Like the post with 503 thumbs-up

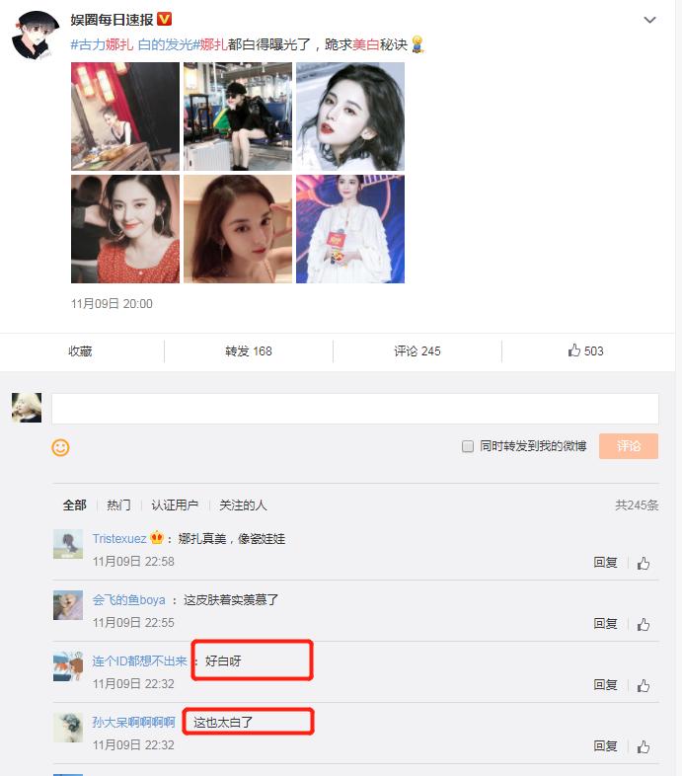(585, 350)
